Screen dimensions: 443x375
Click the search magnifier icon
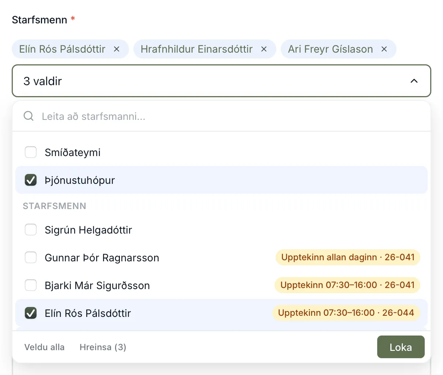29,116
